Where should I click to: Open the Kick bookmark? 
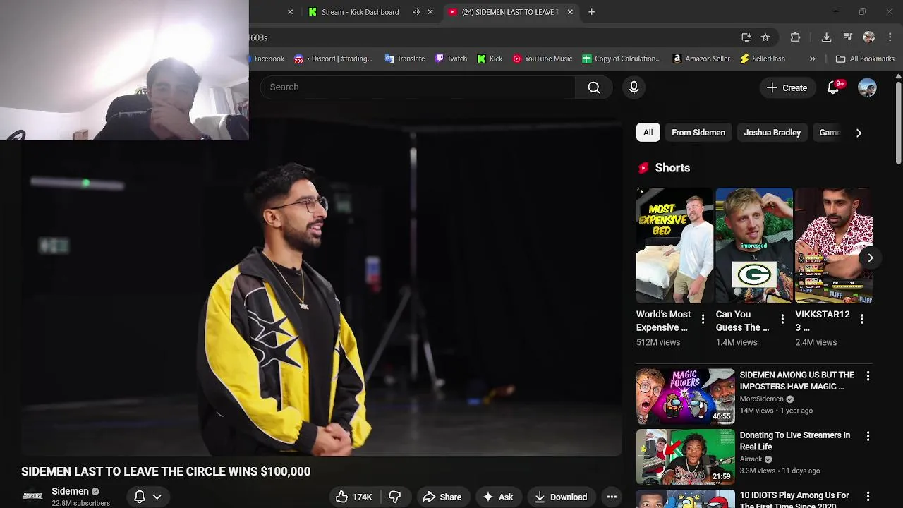click(490, 59)
